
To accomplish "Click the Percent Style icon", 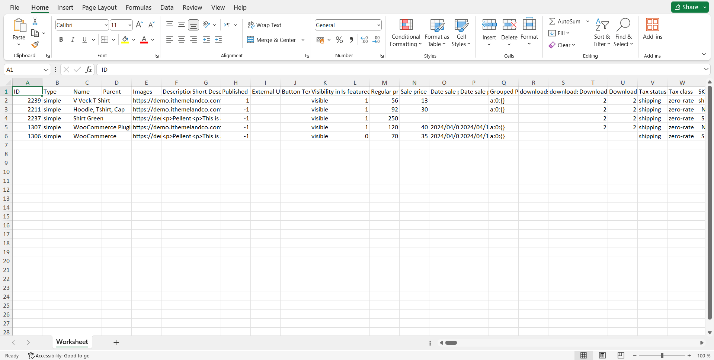I will [x=339, y=40].
